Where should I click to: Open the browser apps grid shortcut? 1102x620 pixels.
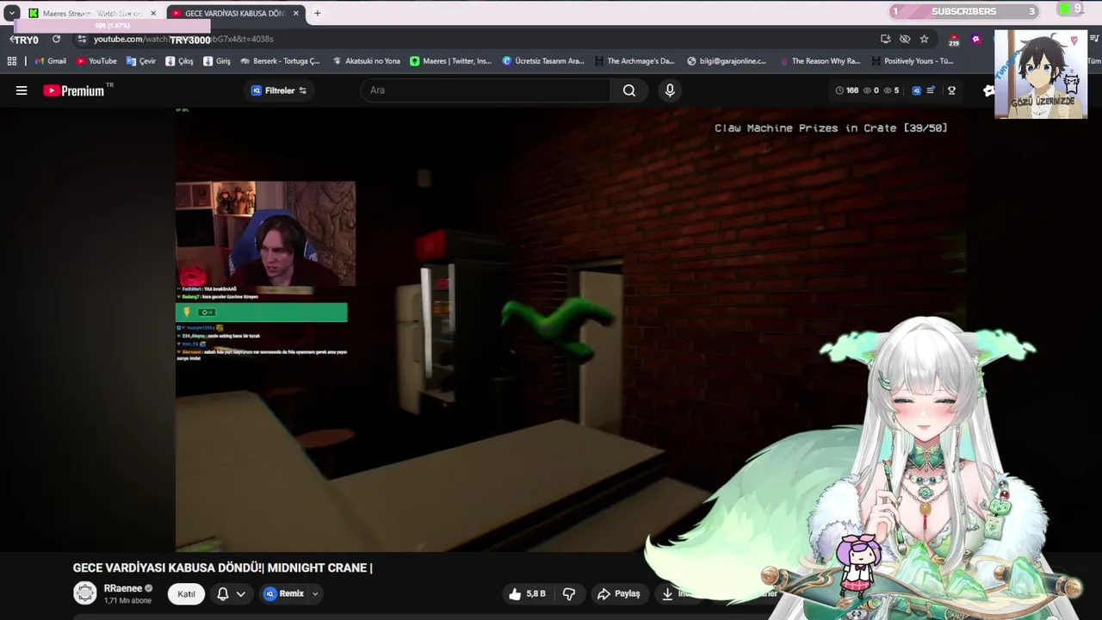tap(12, 61)
